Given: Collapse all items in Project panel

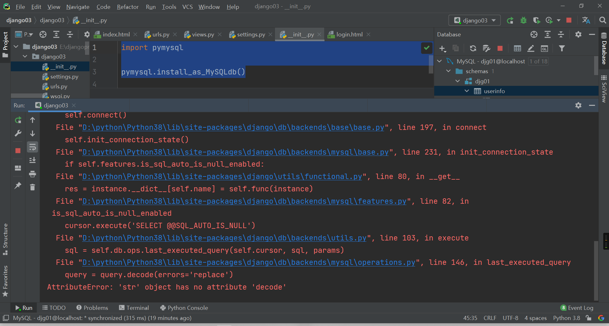Looking at the screenshot, I should (x=70, y=34).
